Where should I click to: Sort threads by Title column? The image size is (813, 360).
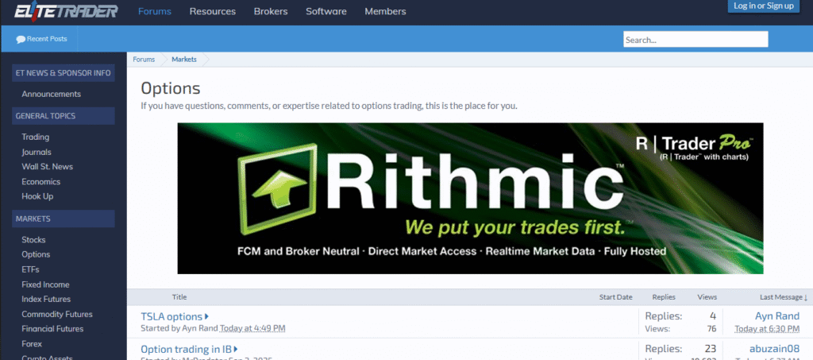[179, 297]
